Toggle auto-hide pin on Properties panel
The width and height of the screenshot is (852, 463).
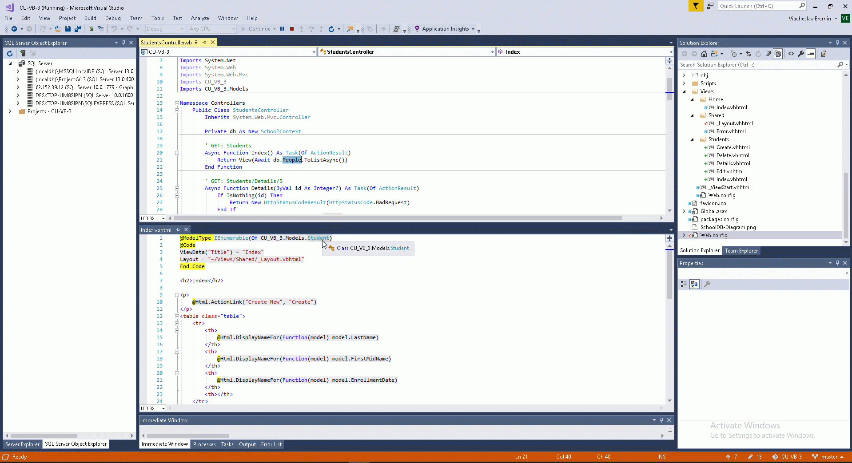coord(837,263)
